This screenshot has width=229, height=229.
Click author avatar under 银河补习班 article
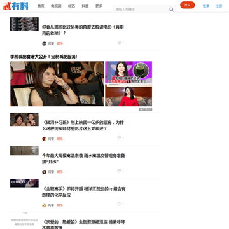tap(44, 139)
